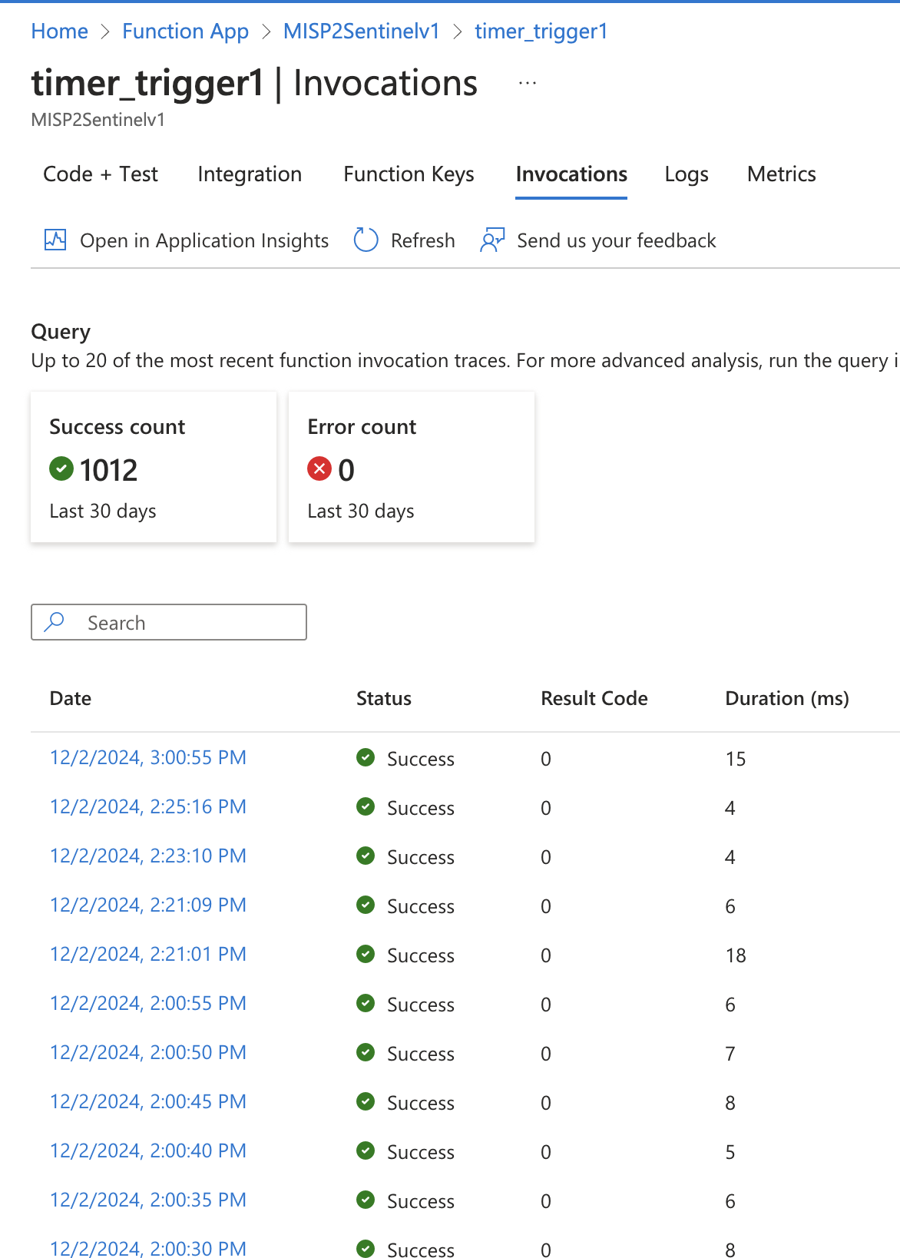
Task: Open invocation 12/2/2024, 2:21:09 PM
Action: (x=148, y=905)
